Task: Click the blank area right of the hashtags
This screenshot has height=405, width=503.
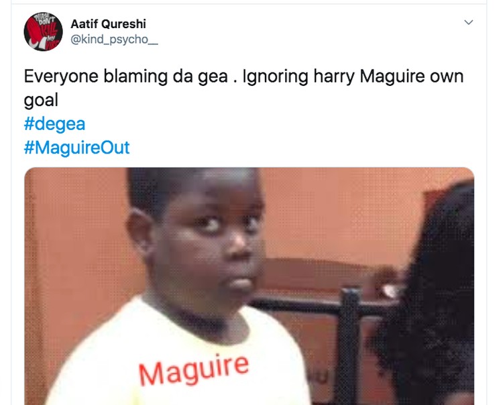Action: (x=302, y=136)
